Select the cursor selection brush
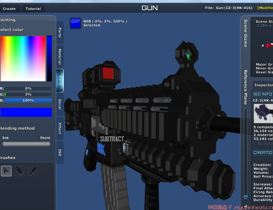 pos(6,171)
